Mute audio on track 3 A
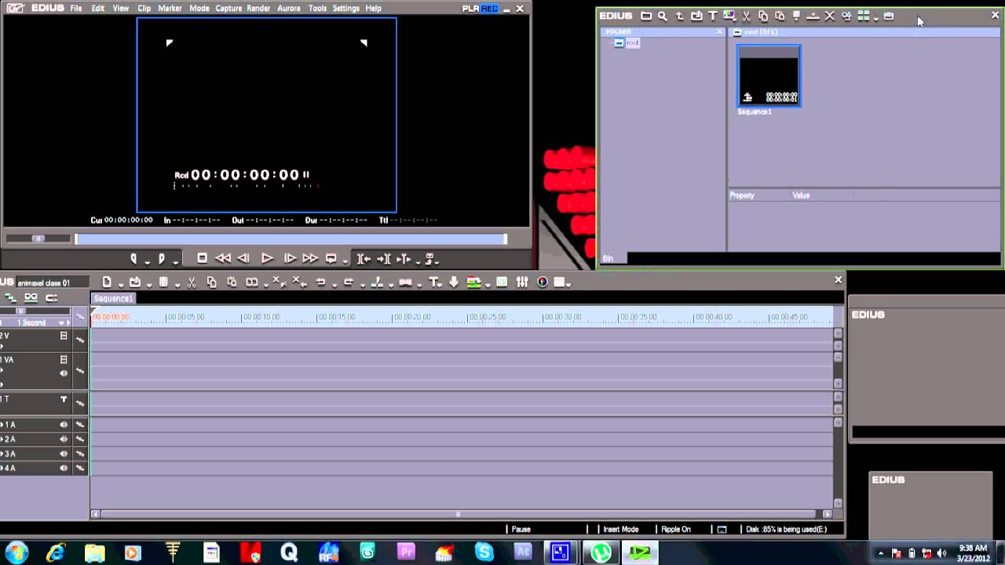The width and height of the screenshot is (1005, 565). (64, 454)
